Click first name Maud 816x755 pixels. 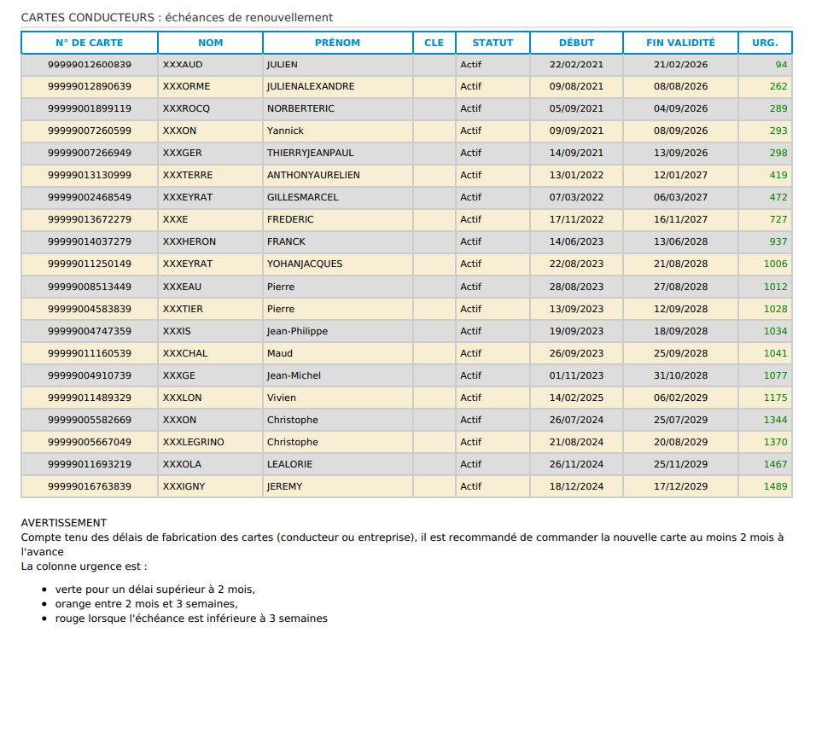pos(279,353)
